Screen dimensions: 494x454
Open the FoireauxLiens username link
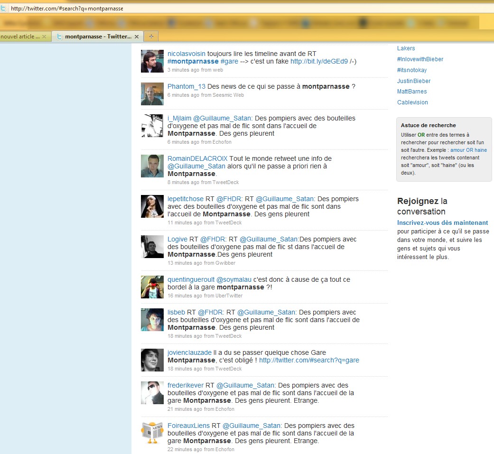[188, 426]
